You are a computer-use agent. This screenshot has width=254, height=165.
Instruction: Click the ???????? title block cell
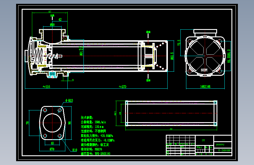[x=220, y=145]
